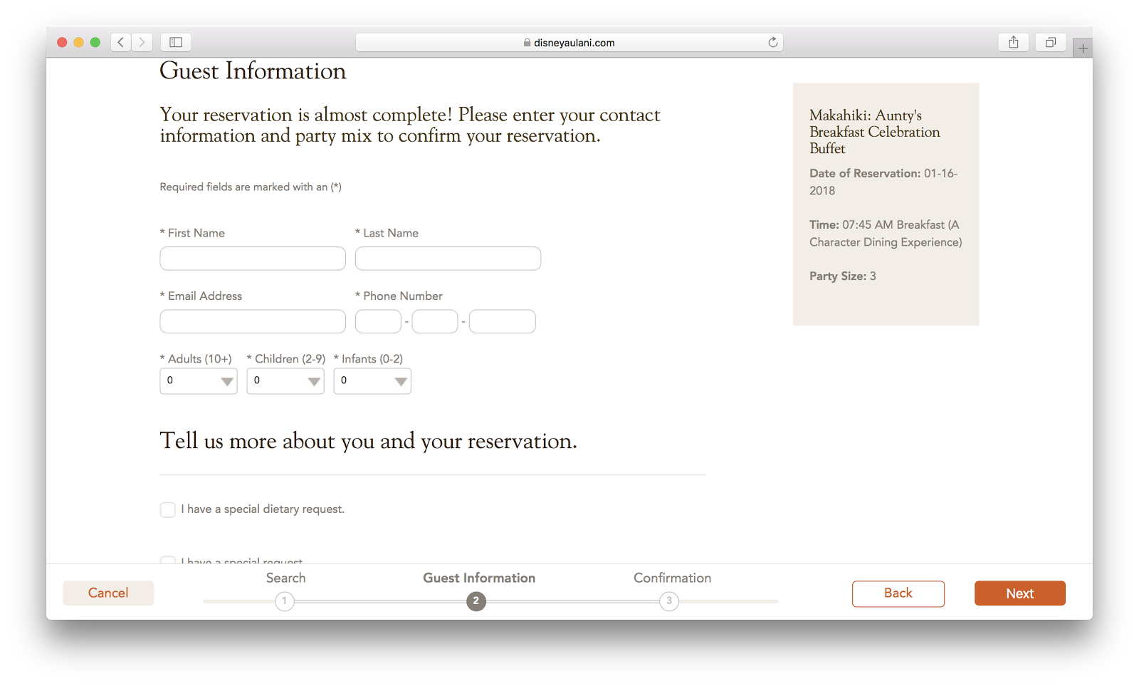Click the Last Name input field
The height and width of the screenshot is (686, 1139).
point(448,259)
